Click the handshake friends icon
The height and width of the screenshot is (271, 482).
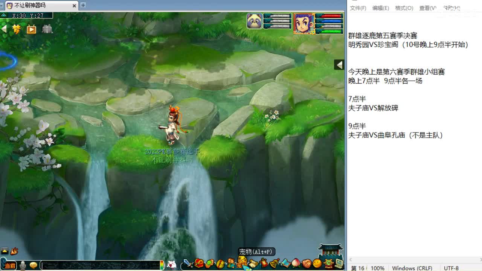307,263
